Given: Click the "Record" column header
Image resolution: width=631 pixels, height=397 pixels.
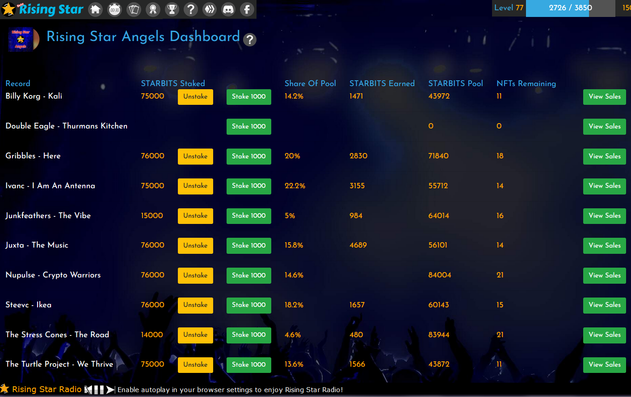Looking at the screenshot, I should click(18, 83).
